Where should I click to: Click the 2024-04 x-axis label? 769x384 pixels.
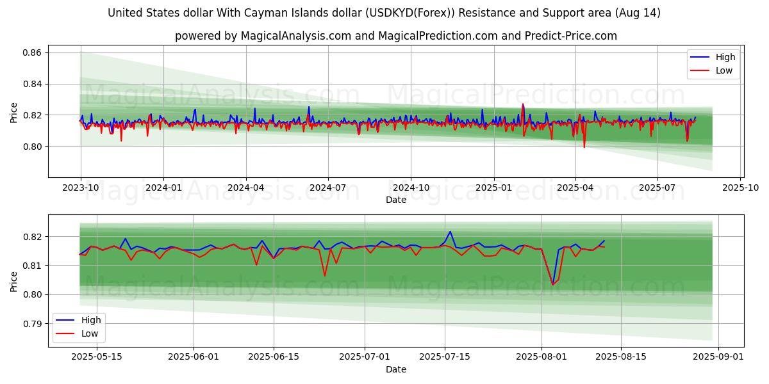246,188
